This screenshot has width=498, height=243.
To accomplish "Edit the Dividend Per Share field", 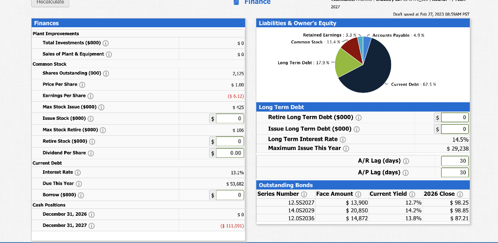I will [x=230, y=153].
